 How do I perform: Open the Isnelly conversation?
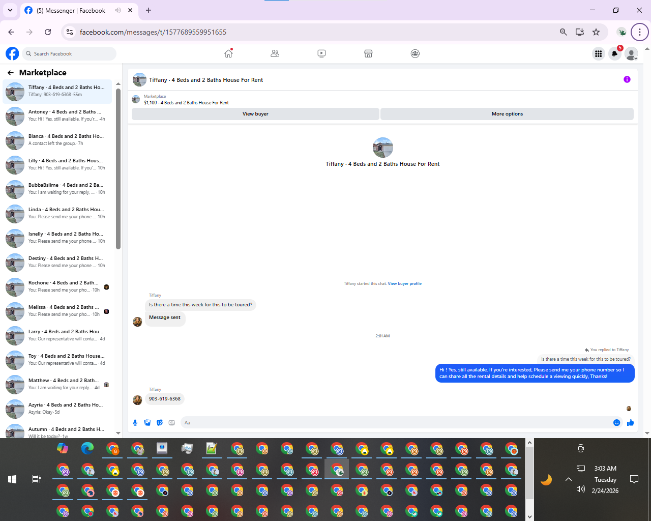coord(57,238)
